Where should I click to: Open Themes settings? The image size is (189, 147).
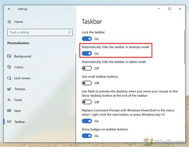point(20,89)
